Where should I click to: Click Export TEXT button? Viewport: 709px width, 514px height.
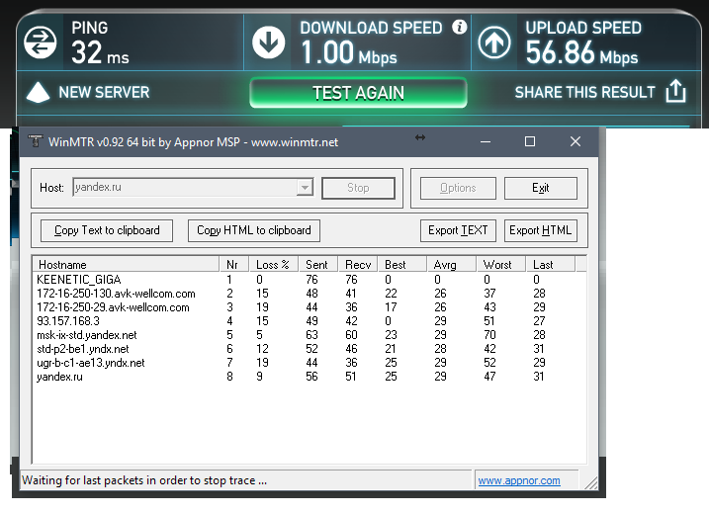458,230
